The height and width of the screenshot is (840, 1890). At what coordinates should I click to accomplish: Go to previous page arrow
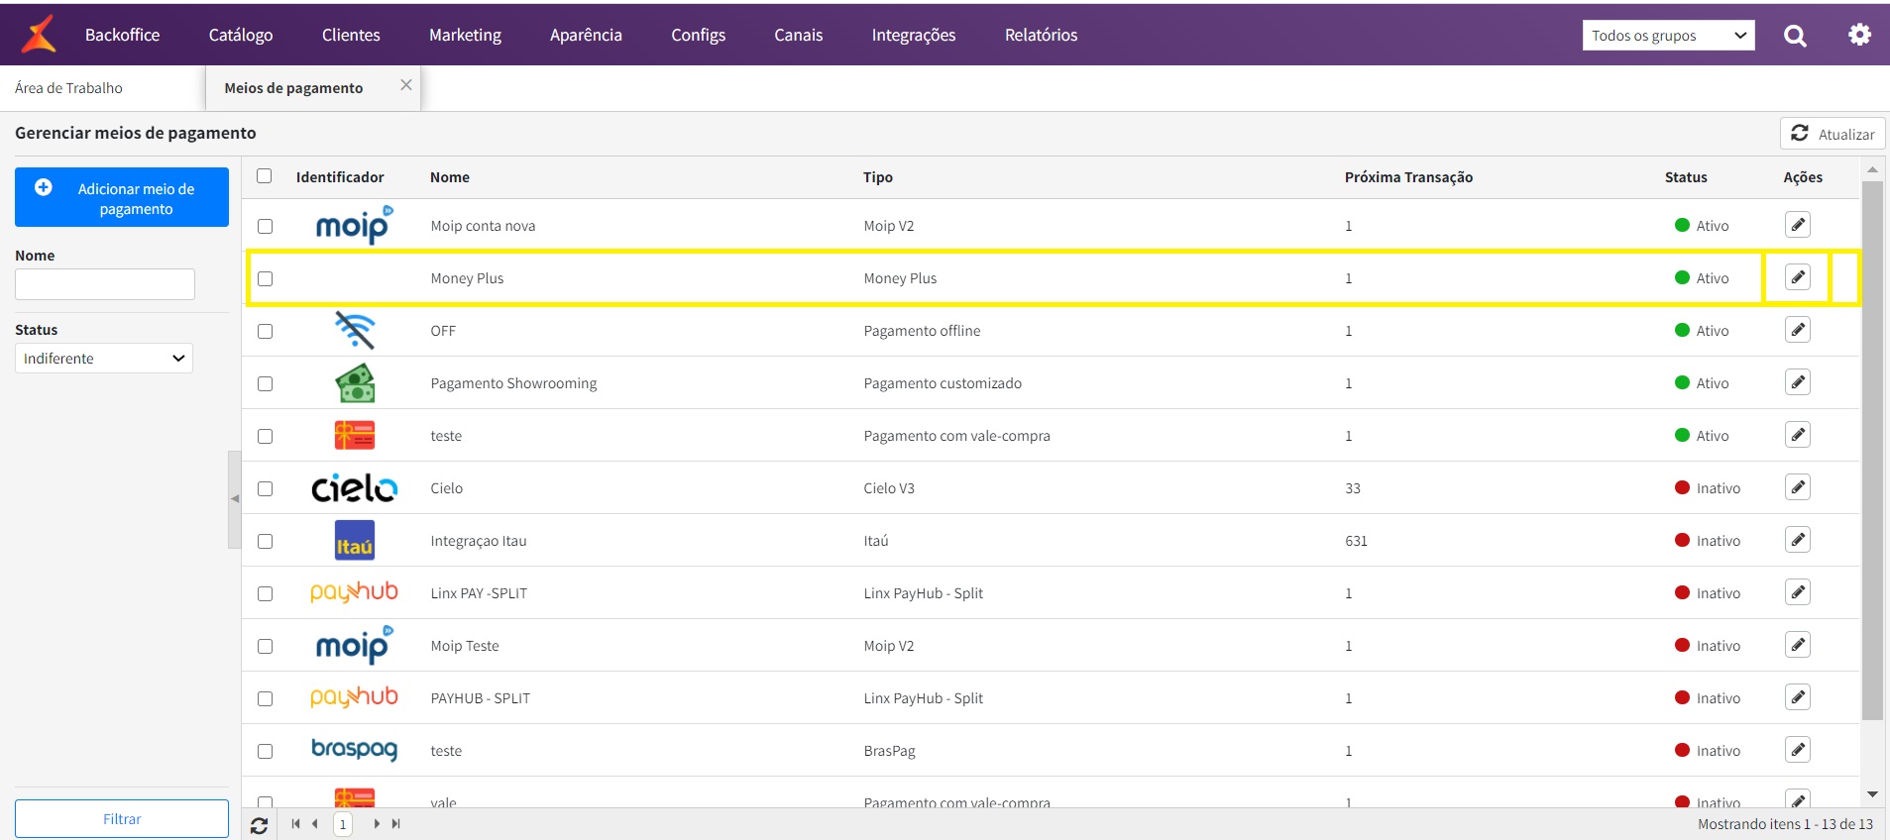point(315,823)
